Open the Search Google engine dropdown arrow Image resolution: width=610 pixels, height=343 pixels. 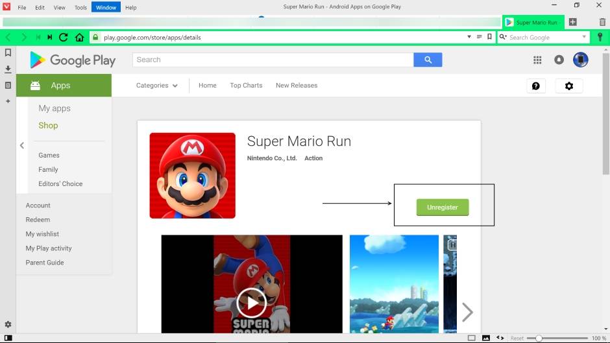(584, 37)
